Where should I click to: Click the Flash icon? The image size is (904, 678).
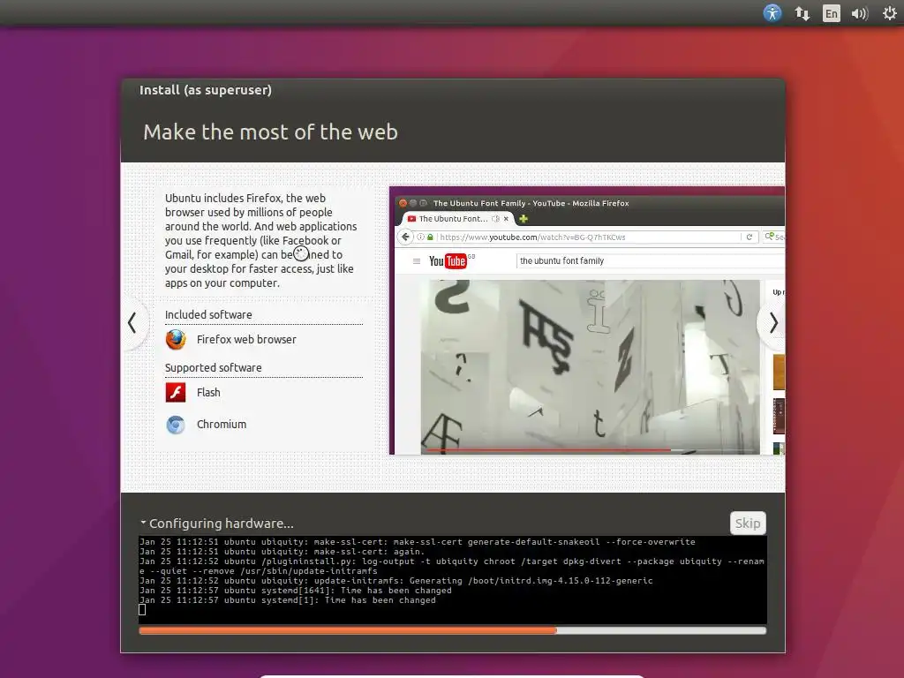click(x=176, y=393)
